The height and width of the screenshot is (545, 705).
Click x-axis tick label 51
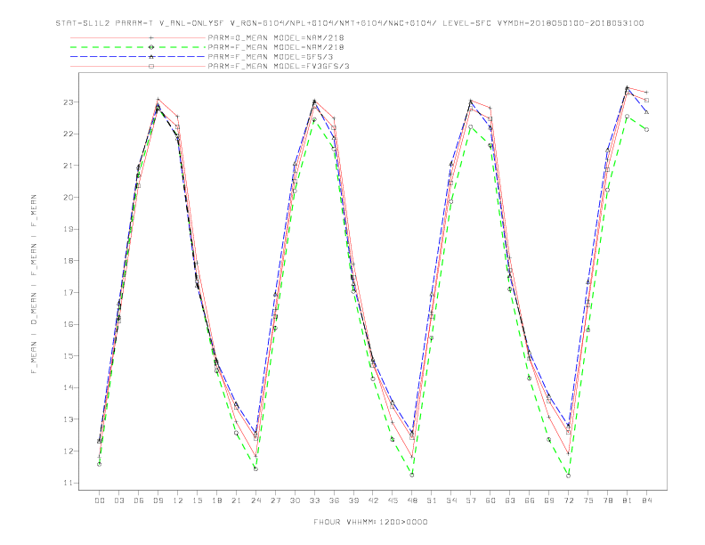432,500
